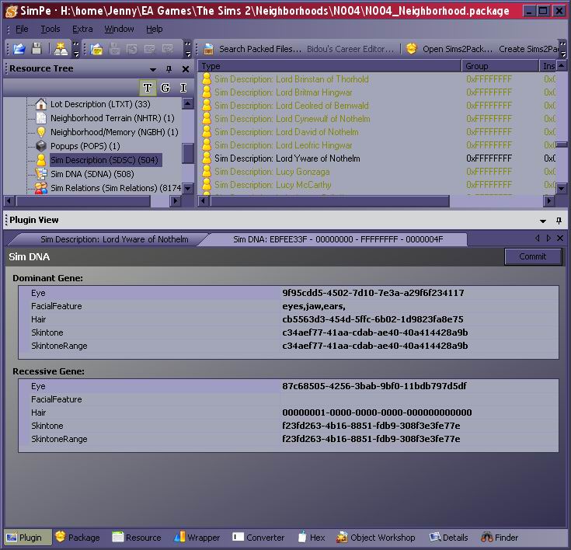Select Sim DNA (SDNA) tree item
This screenshot has height=550, width=571.
pyautogui.click(x=92, y=174)
